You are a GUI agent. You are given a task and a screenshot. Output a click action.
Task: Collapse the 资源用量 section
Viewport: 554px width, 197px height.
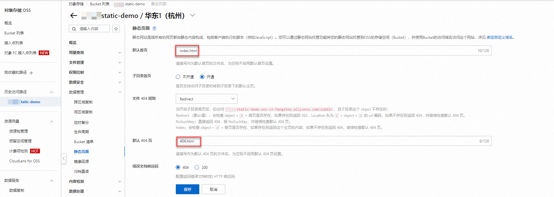click(52, 121)
